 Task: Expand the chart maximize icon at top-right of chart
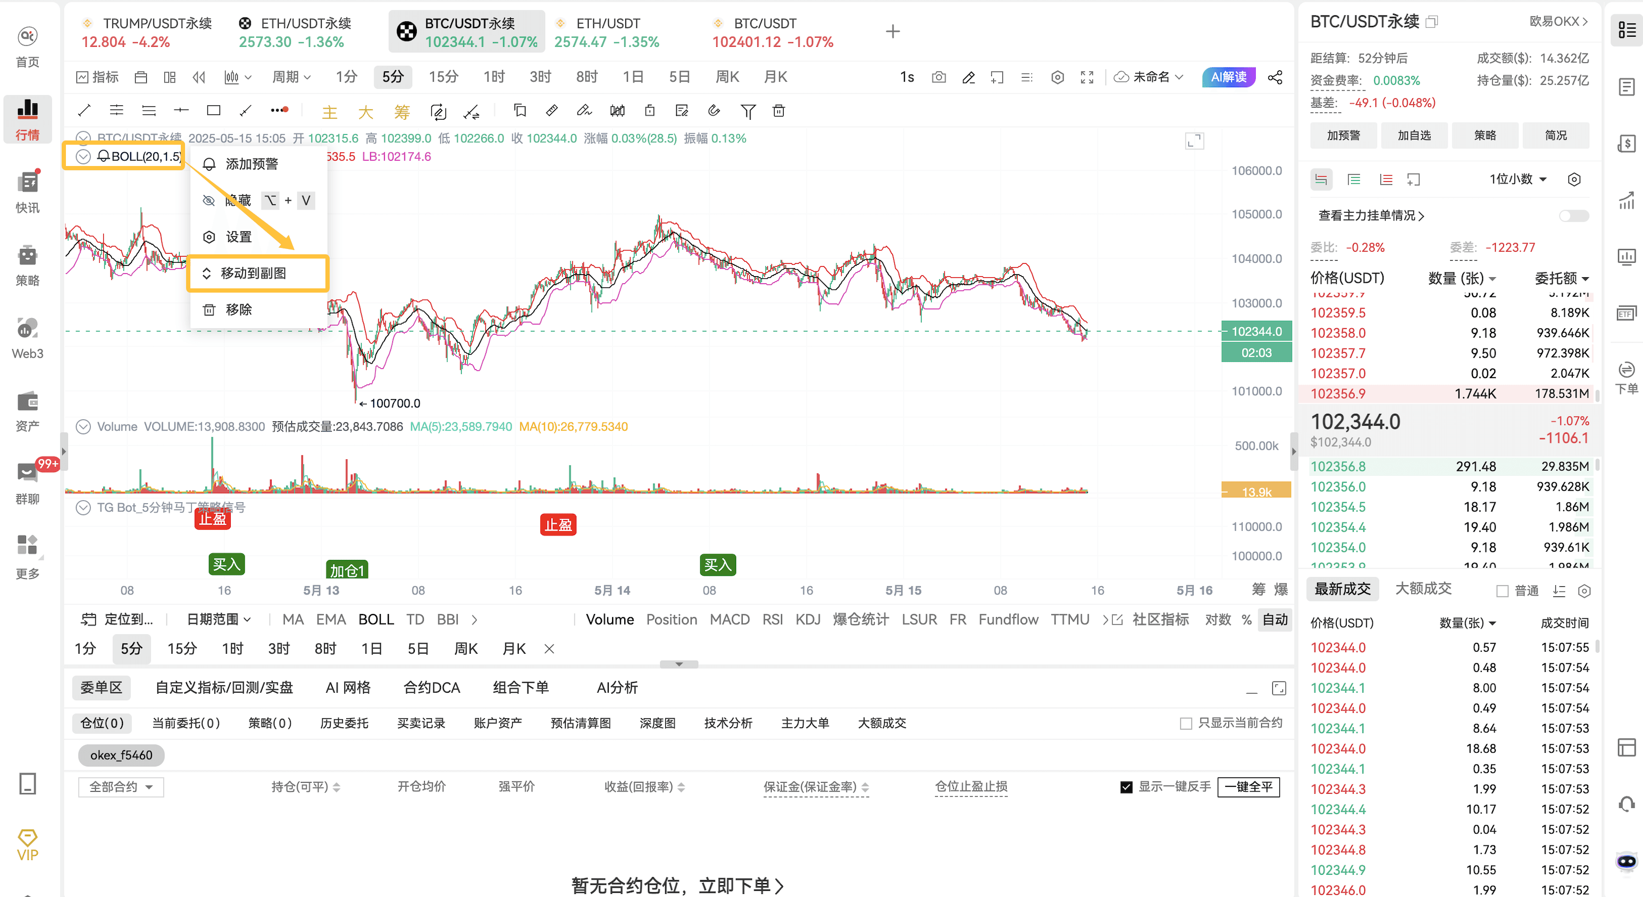[x=1194, y=141]
